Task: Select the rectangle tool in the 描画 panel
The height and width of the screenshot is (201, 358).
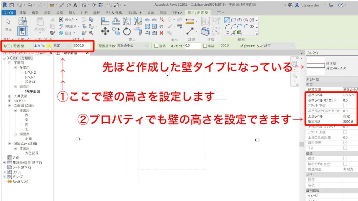Action: [233, 20]
